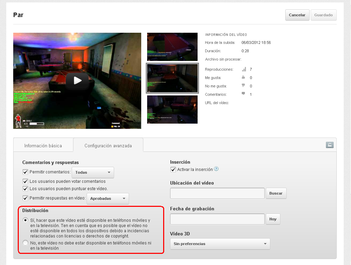Switch to the Información básica tab
The width and height of the screenshot is (351, 265).
click(x=43, y=146)
